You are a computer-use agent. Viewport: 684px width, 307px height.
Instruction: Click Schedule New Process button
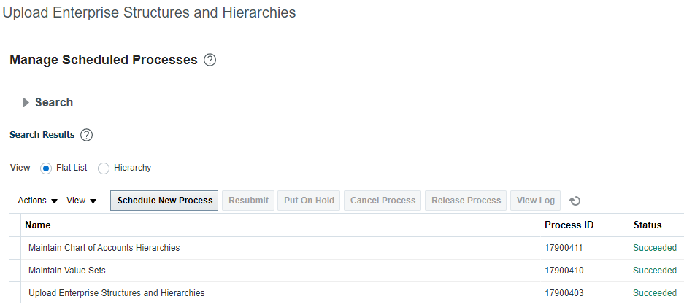click(x=164, y=201)
